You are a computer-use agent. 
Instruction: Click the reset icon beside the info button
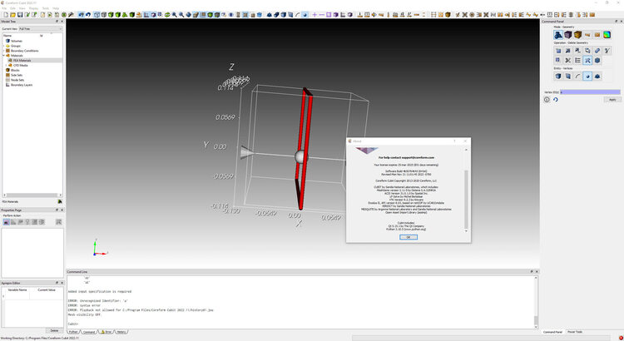click(557, 99)
